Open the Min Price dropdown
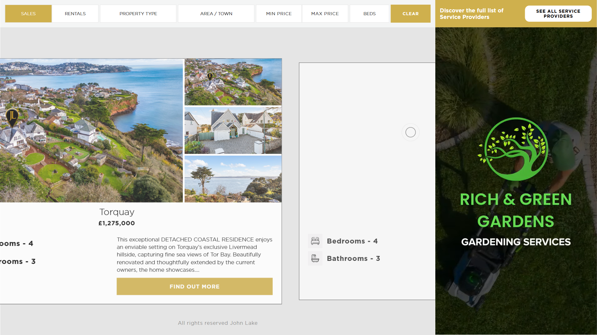Image resolution: width=597 pixels, height=335 pixels. click(279, 14)
